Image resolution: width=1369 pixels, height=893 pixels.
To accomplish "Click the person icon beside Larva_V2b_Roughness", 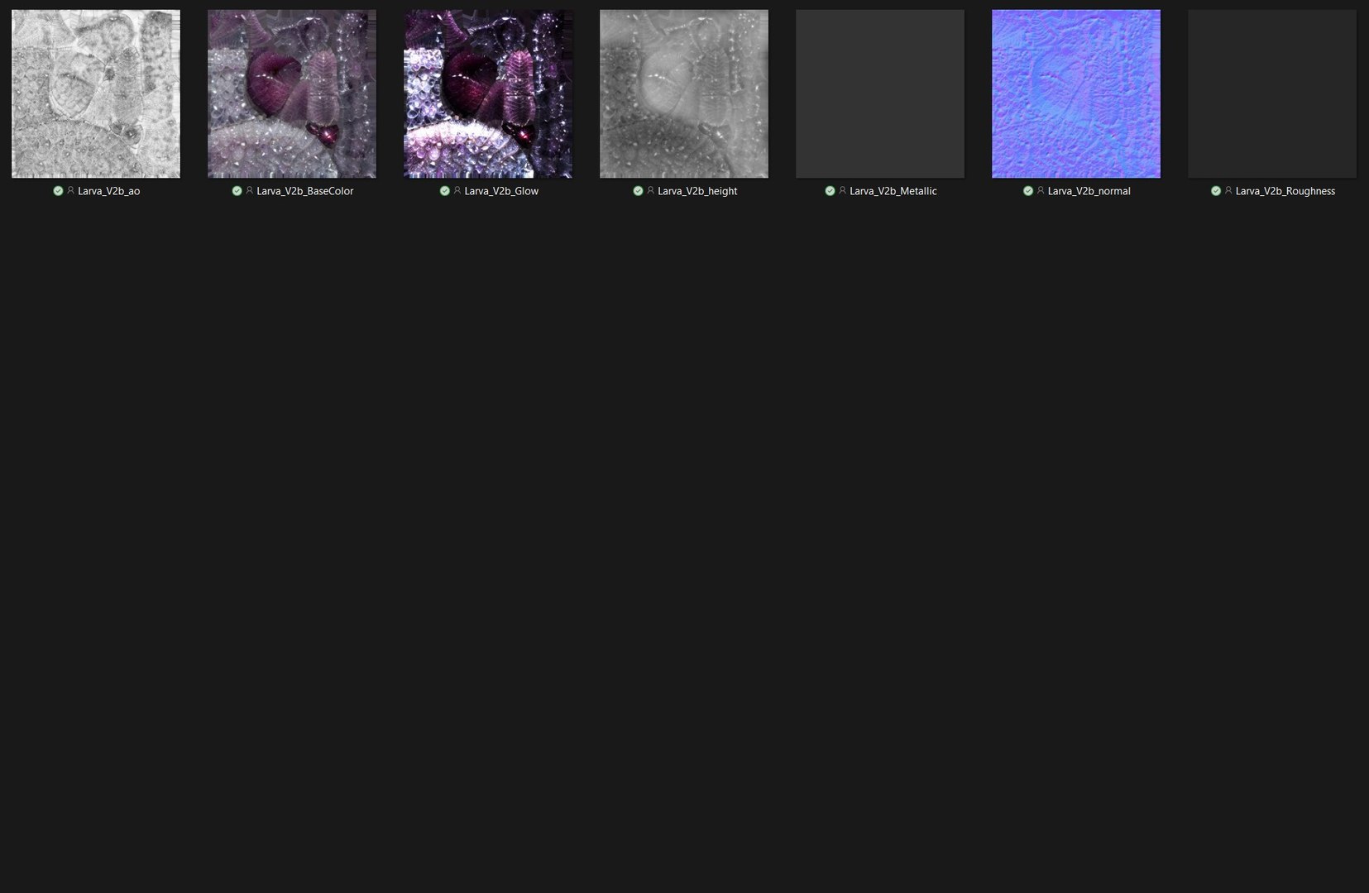I will [1228, 191].
